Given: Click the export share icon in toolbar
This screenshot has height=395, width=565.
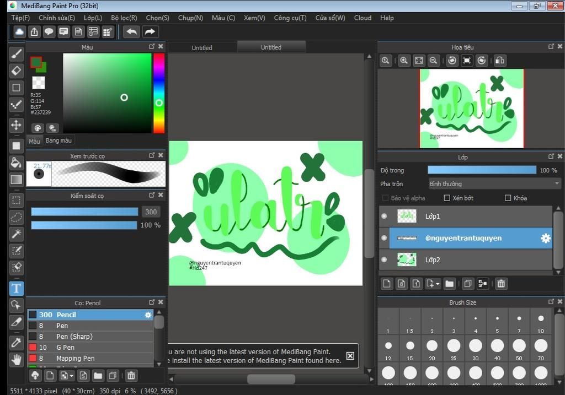Looking at the screenshot, I should tap(34, 31).
